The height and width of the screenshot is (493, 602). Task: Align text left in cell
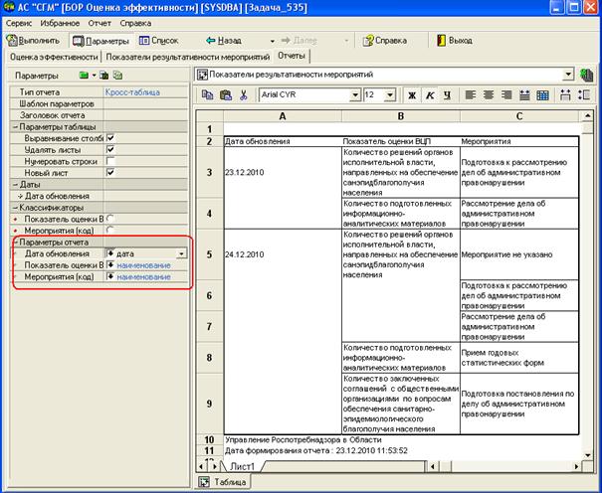(x=471, y=95)
